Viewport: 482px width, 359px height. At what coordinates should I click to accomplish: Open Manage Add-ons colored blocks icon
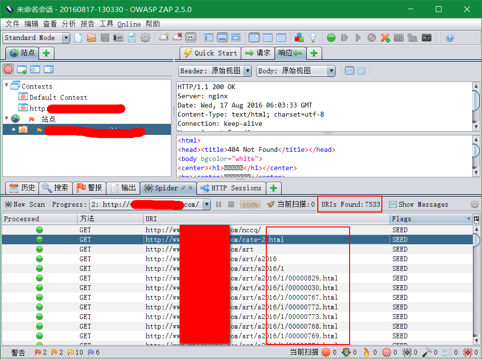click(x=299, y=38)
